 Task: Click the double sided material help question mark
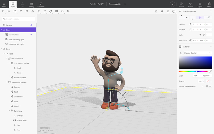(202, 86)
